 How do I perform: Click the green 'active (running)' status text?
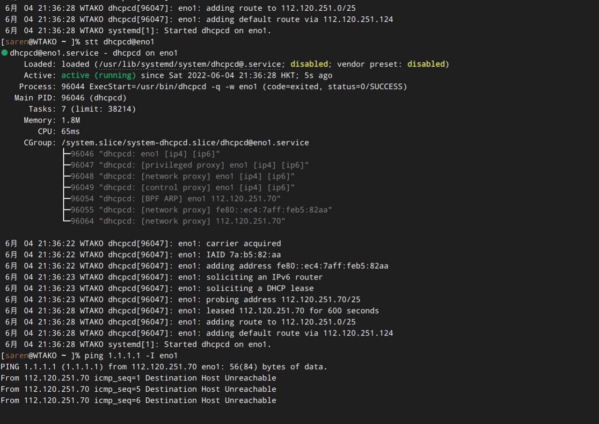pyautogui.click(x=99, y=75)
